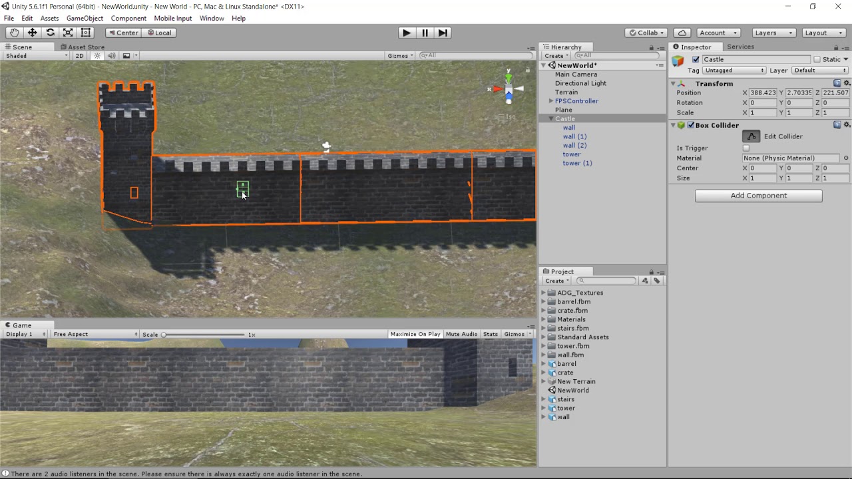Open Project Create button

point(556,281)
